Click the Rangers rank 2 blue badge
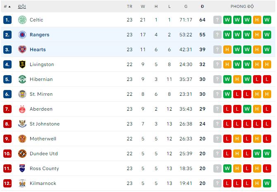277x192 pixels. pyautogui.click(x=7, y=35)
